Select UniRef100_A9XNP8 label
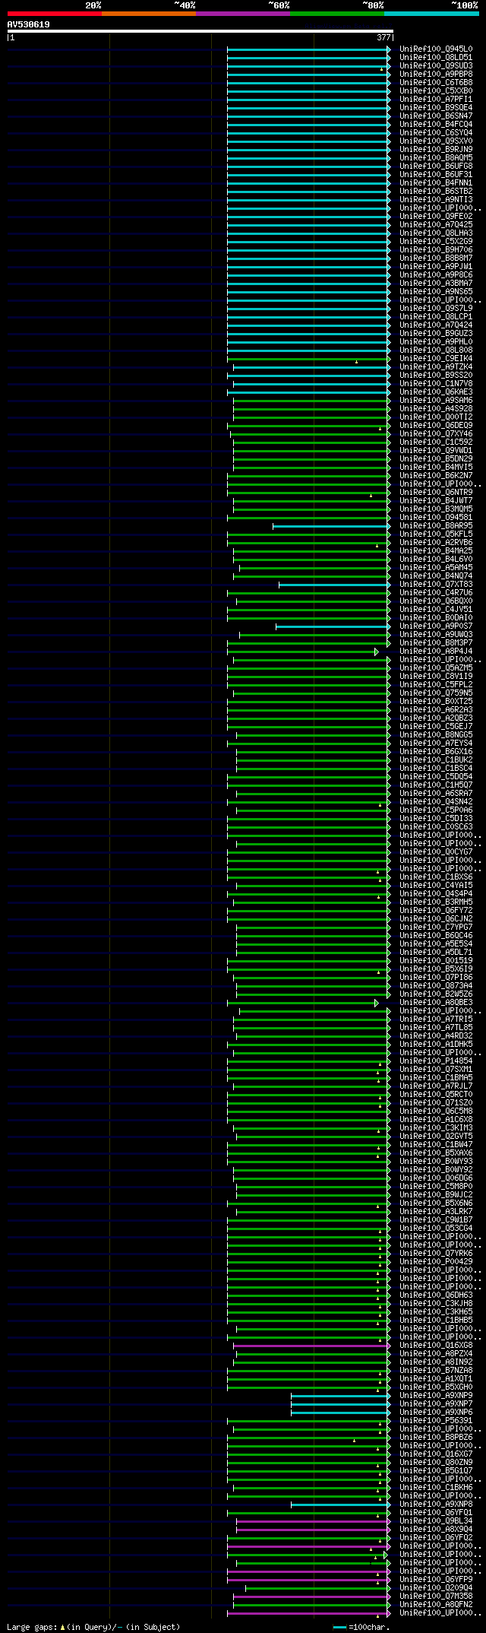This screenshot has width=486, height=1633. click(x=436, y=1504)
